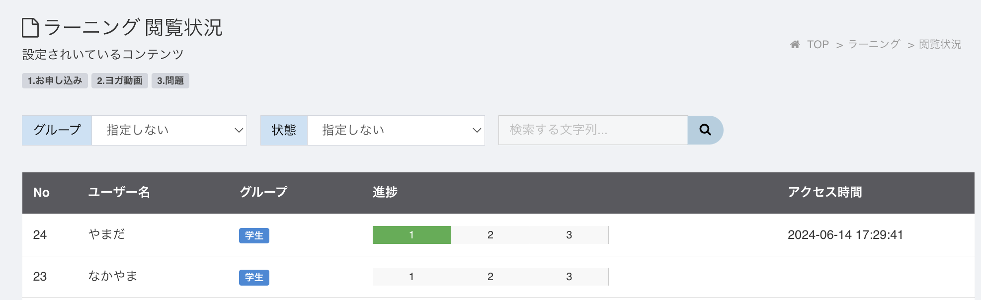Go to ラーニング in the breadcrumb

(x=874, y=44)
